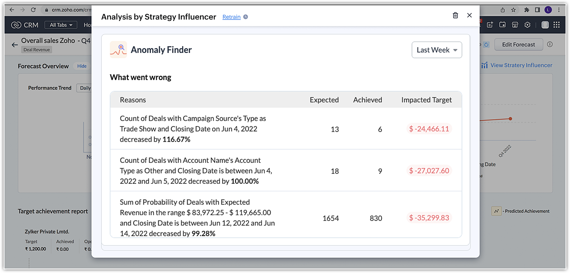The width and height of the screenshot is (570, 273).
Task: Open the calendar icon in the header
Action: pos(502,25)
